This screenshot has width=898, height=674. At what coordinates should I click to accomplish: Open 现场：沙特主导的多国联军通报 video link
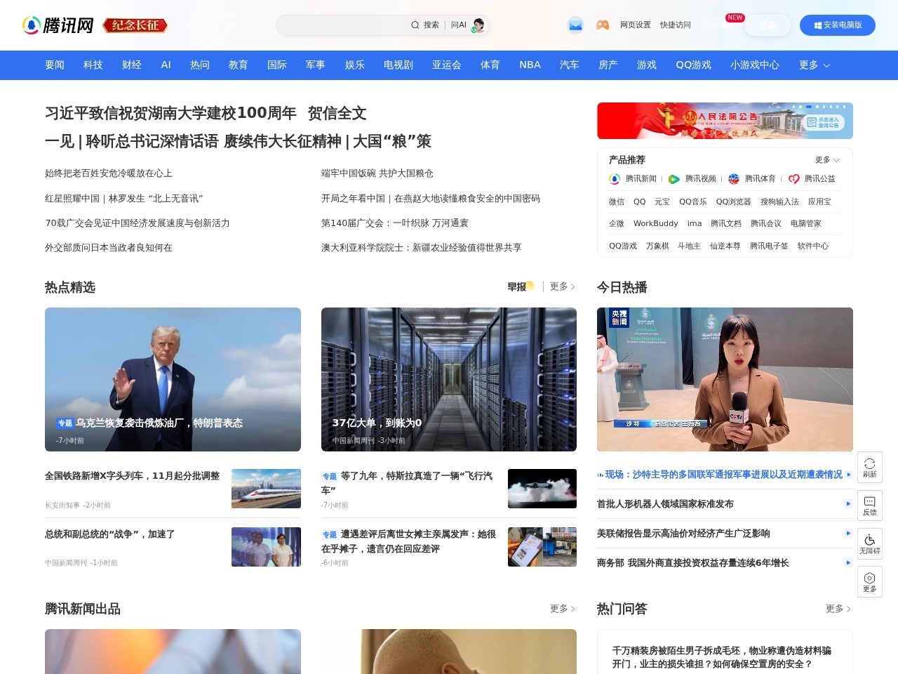pos(724,475)
